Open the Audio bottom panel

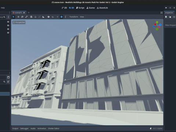(33, 128)
